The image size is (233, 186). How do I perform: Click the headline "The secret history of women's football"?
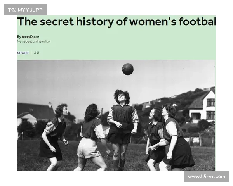116,22
